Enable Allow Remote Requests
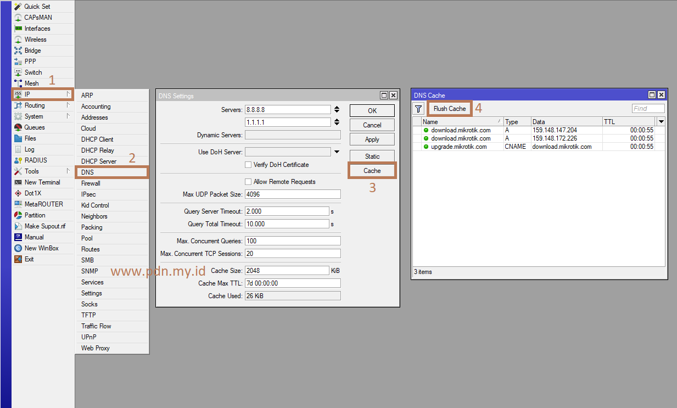 coord(248,182)
